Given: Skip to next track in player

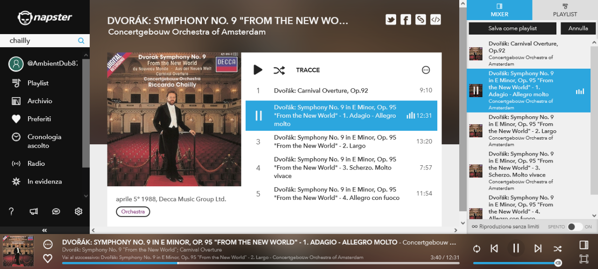Looking at the screenshot, I should click(538, 248).
